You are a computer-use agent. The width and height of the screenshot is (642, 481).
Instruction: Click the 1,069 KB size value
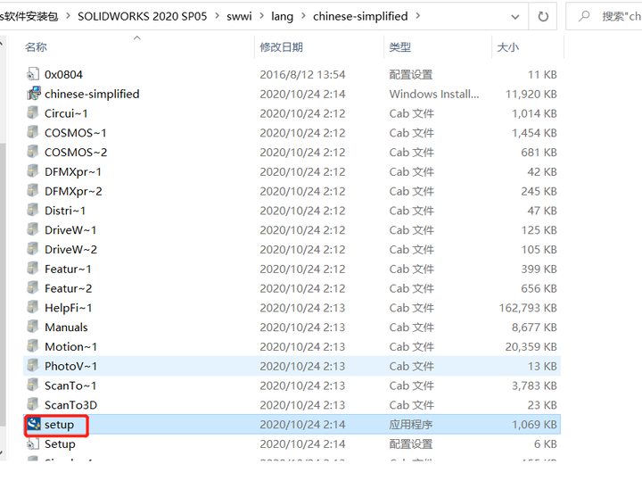(534, 425)
